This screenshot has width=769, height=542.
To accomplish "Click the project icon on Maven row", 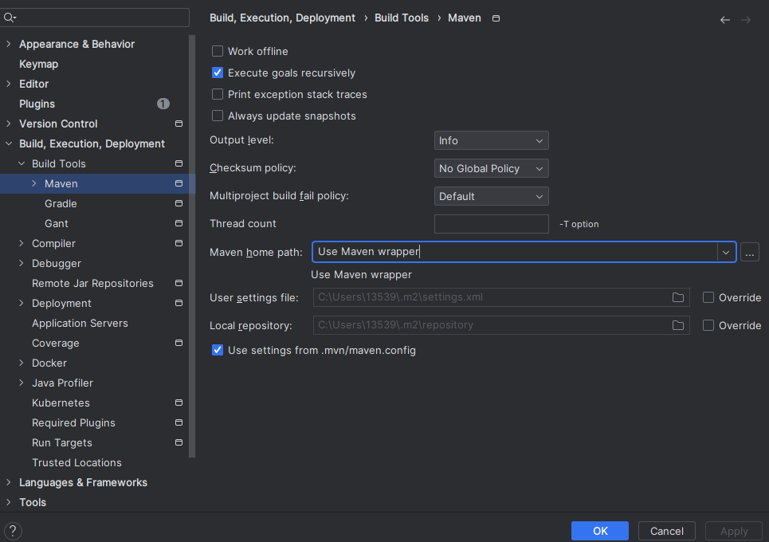I will [x=179, y=183].
